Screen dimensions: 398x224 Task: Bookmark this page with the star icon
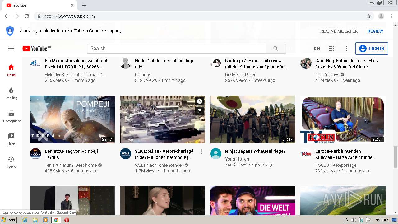[369, 16]
